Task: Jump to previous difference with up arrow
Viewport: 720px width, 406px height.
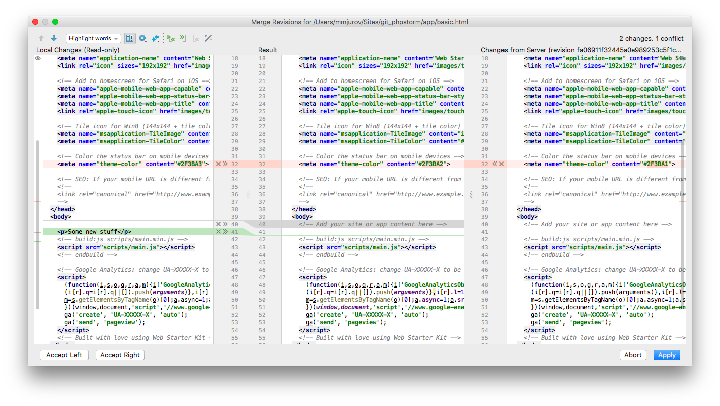Action: tap(41, 38)
